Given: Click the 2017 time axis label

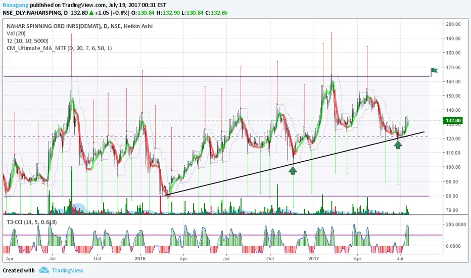Looking at the screenshot, I should coord(314,258).
